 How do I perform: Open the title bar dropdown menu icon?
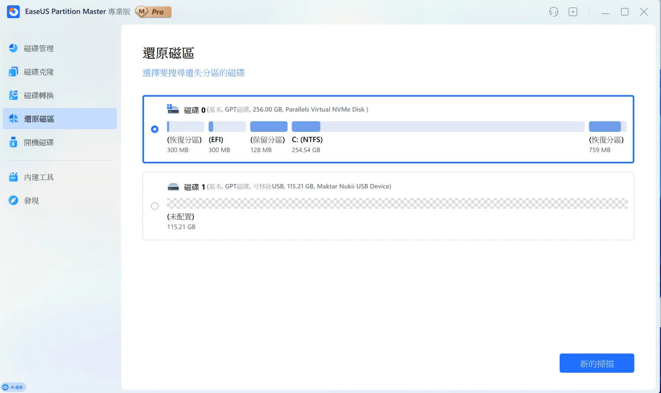573,12
